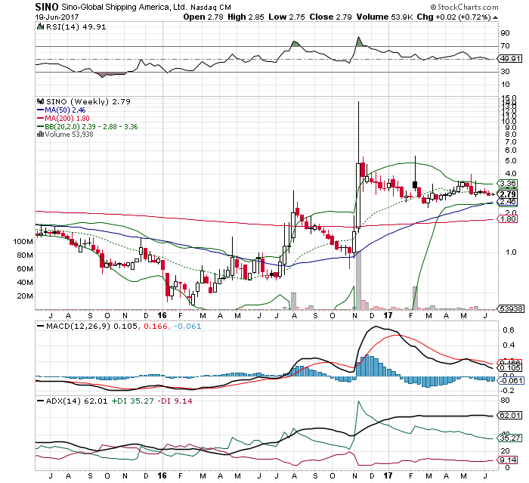The image size is (529, 483).
Task: Click the ADX(14) 62.01 legend text
Action: (76, 401)
